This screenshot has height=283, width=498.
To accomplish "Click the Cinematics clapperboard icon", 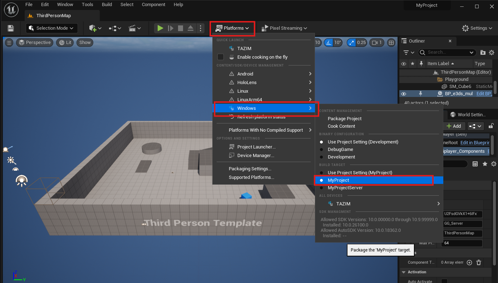I will tap(134, 28).
